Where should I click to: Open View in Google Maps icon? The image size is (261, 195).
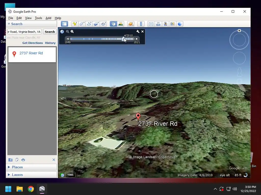coord(173,24)
